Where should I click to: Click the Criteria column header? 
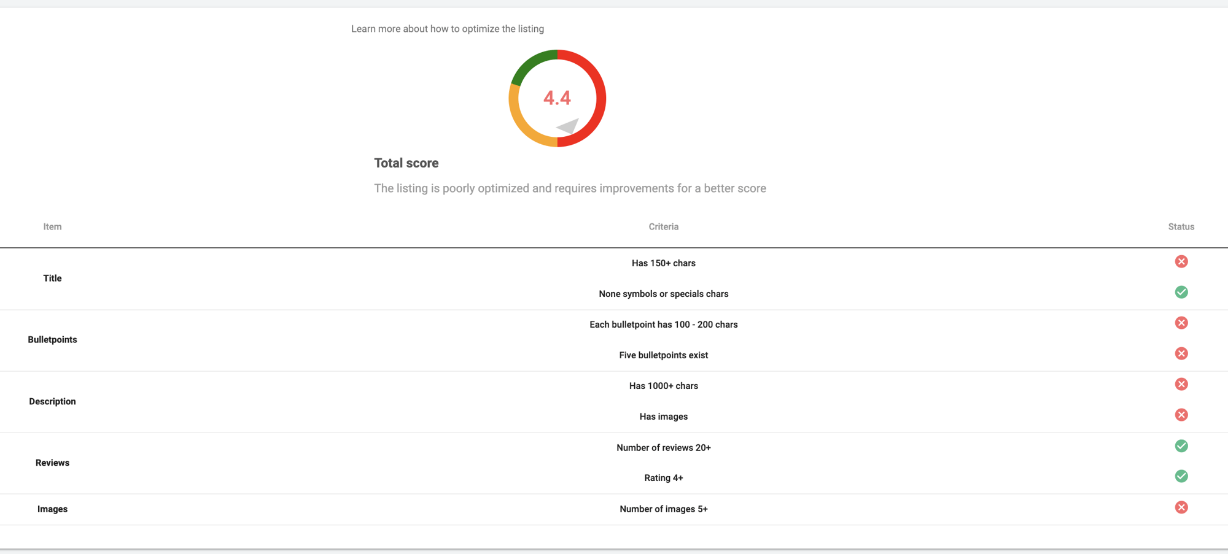(663, 226)
